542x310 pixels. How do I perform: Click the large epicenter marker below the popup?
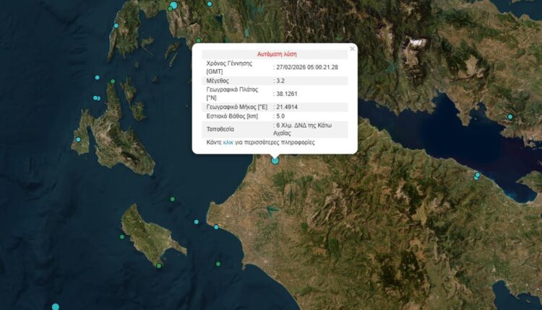tap(275, 160)
